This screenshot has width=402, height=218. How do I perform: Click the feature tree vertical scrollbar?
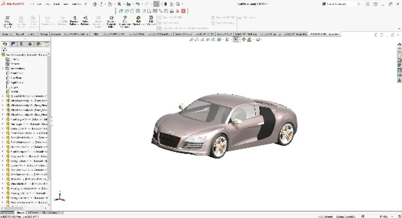coord(49,118)
